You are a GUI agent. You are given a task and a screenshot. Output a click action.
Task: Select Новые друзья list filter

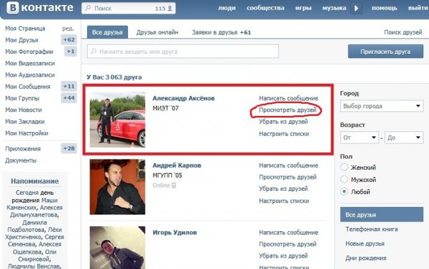(x=365, y=243)
